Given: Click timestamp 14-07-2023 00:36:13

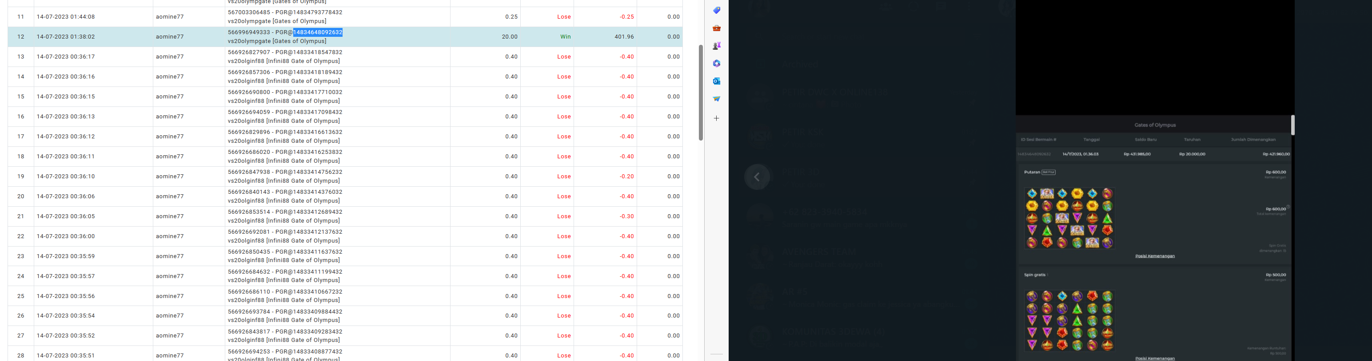Looking at the screenshot, I should [x=65, y=117].
